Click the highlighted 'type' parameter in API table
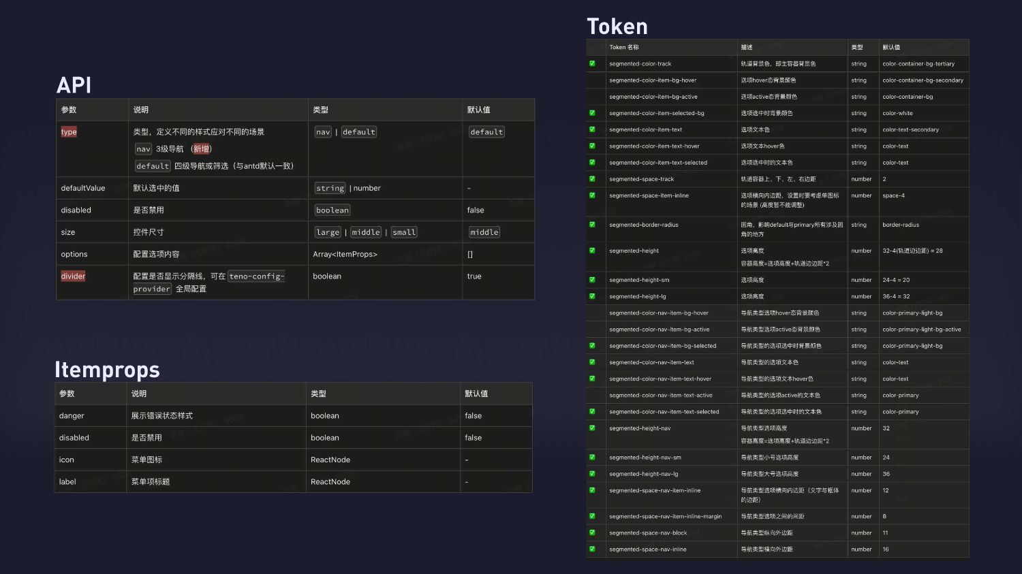Viewport: 1022px width, 574px height. click(x=69, y=132)
